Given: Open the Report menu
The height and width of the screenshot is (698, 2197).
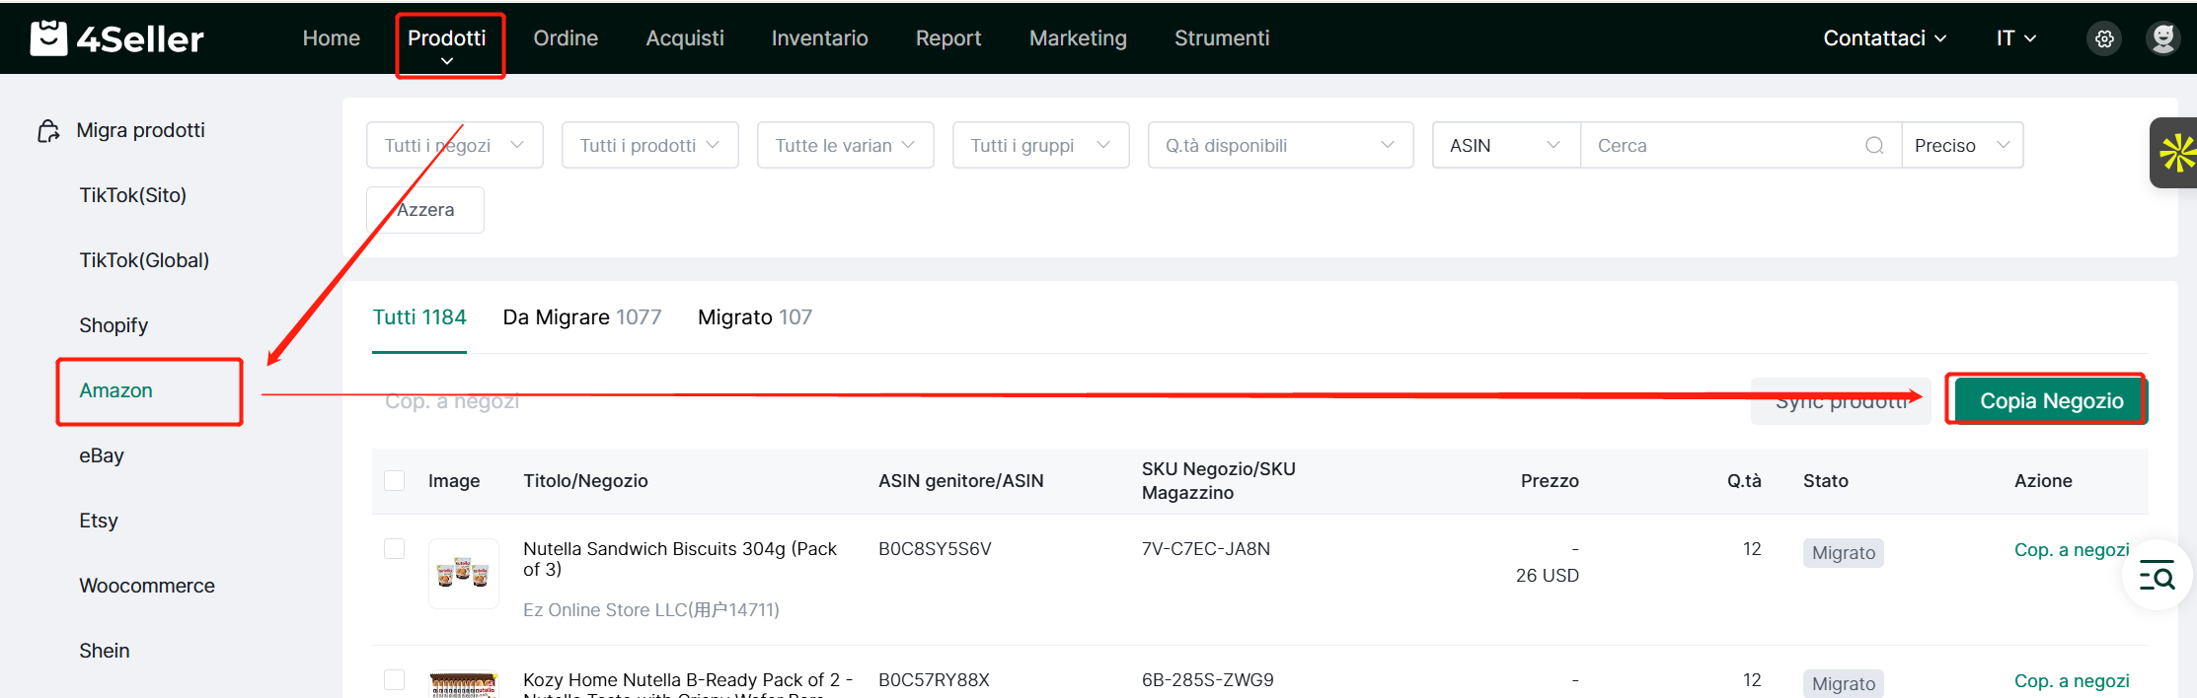Looking at the screenshot, I should tap(948, 38).
